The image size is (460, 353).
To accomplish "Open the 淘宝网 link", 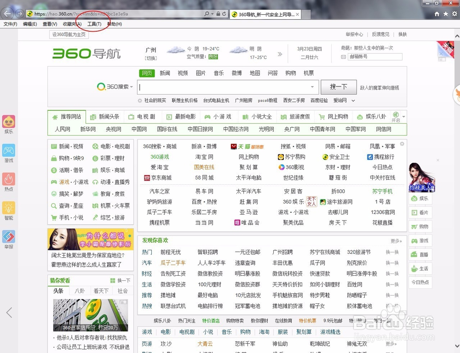I will [204, 157].
